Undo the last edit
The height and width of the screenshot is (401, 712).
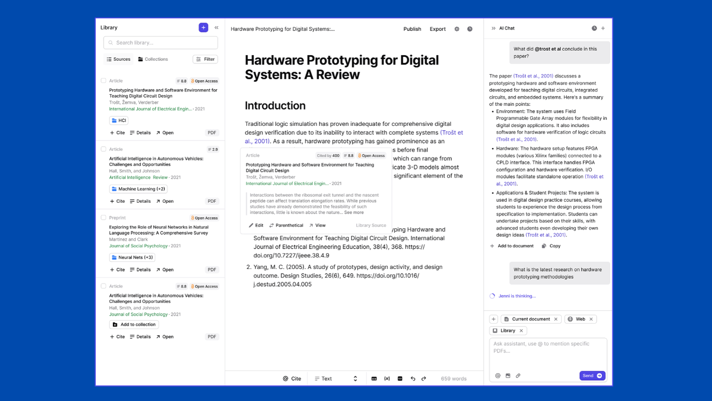(x=413, y=379)
